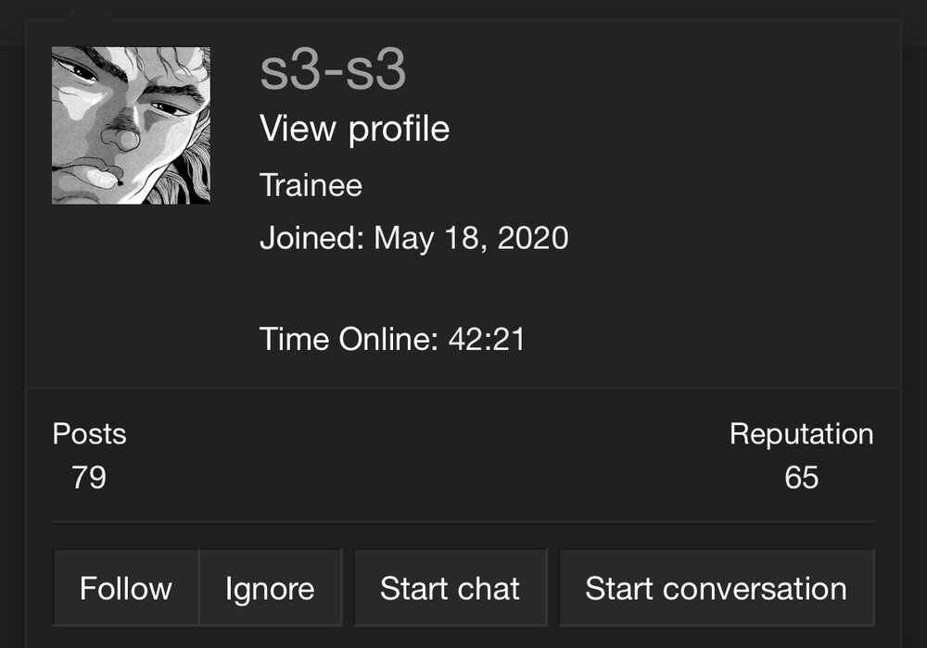This screenshot has width=927, height=648.
Task: Click the Time Online label
Action: click(349, 340)
